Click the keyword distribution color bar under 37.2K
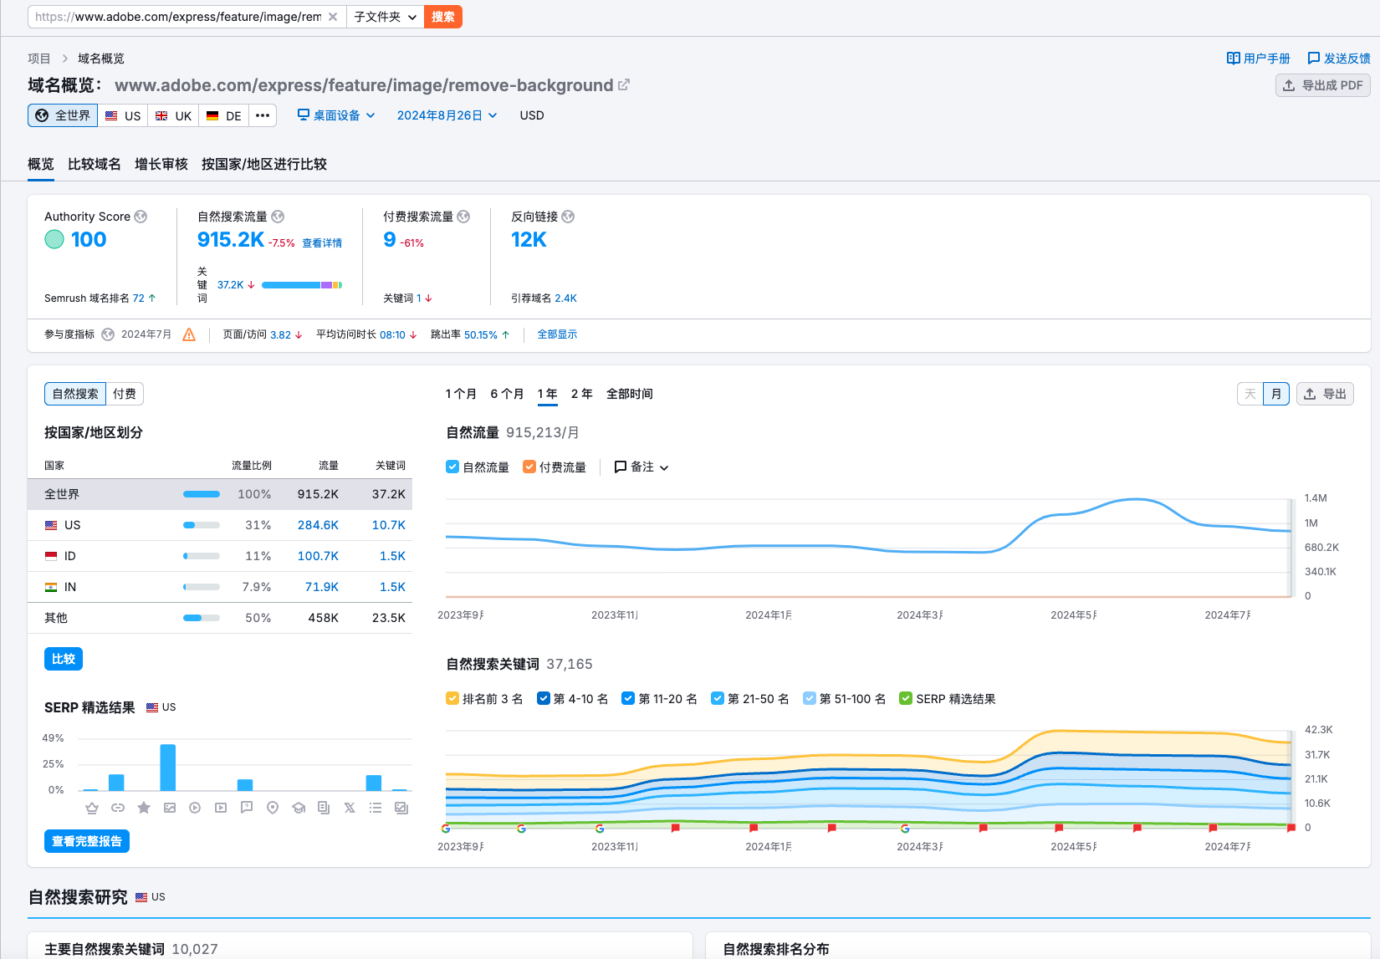This screenshot has width=1380, height=959. [x=302, y=285]
